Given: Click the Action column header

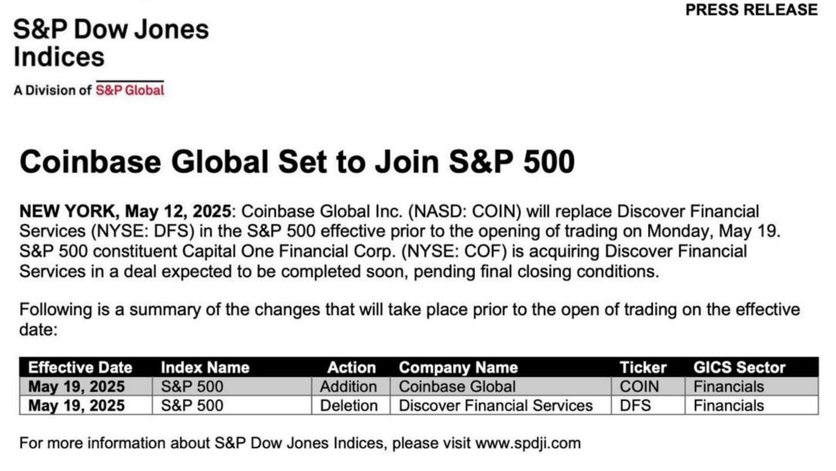Looking at the screenshot, I should [x=351, y=367].
